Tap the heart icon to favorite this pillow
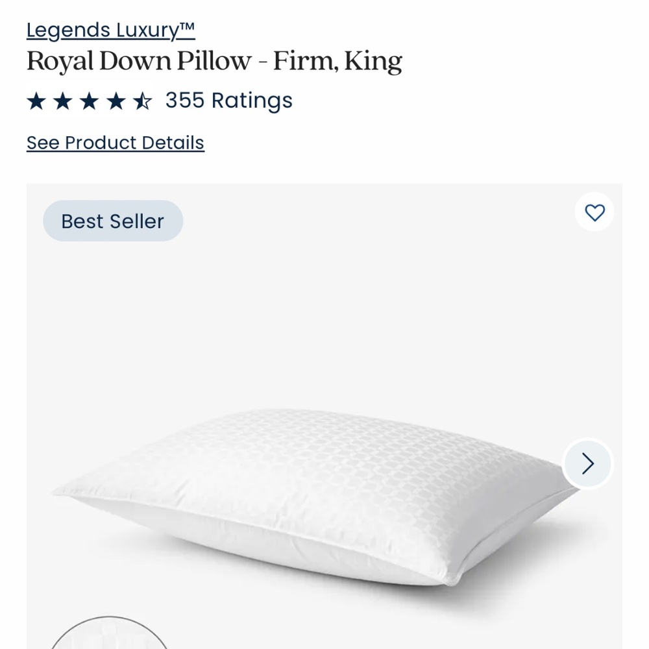The width and height of the screenshot is (649, 649). pyautogui.click(x=594, y=212)
